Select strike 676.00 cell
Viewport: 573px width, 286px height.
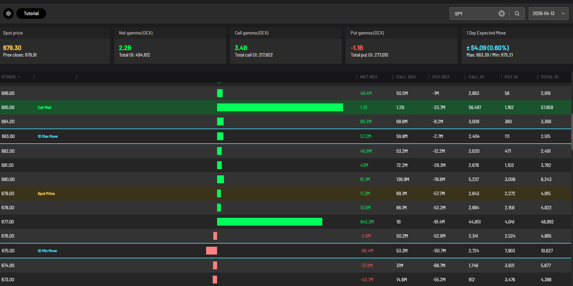point(8,236)
